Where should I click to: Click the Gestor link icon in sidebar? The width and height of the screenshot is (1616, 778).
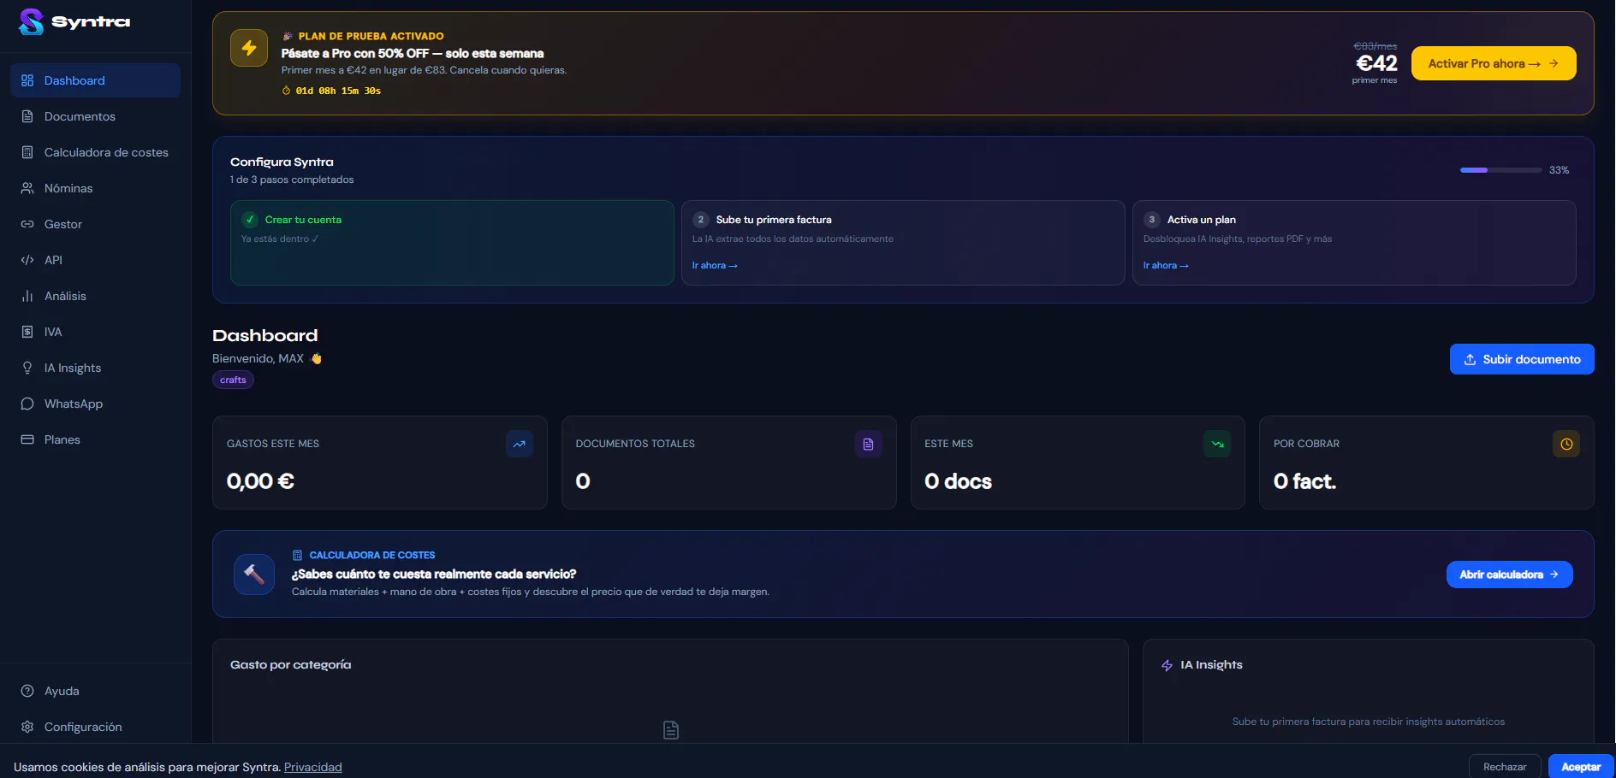27,224
